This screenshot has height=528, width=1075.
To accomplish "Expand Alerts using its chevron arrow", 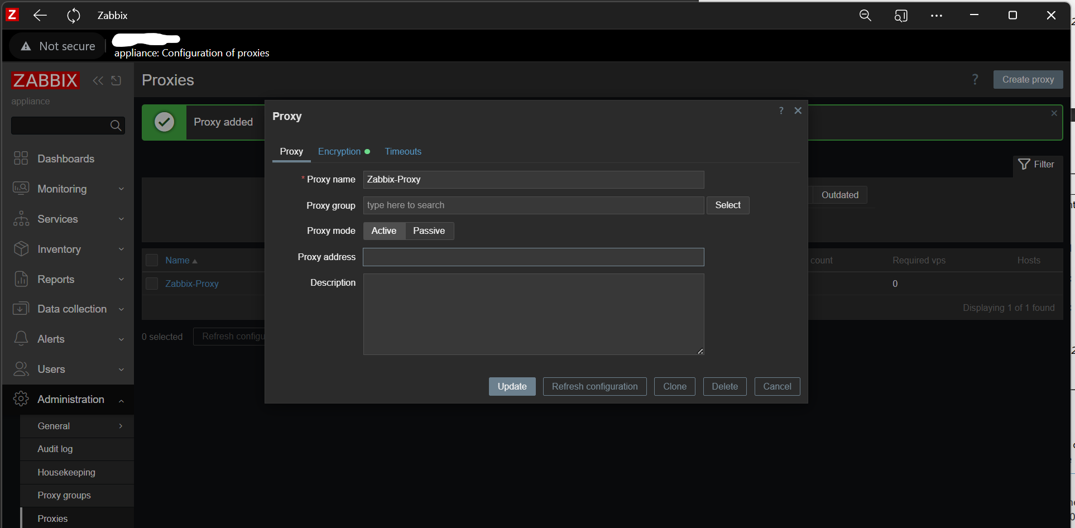I will [x=121, y=339].
